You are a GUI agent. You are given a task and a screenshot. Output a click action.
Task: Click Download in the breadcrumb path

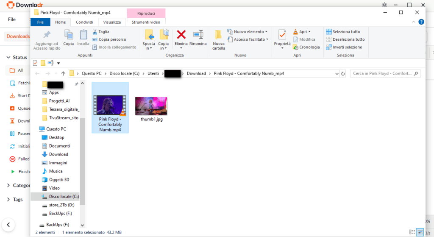(x=196, y=74)
